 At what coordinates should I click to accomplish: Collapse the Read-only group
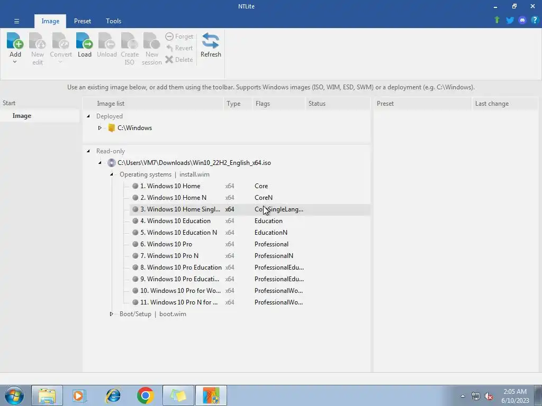point(88,151)
